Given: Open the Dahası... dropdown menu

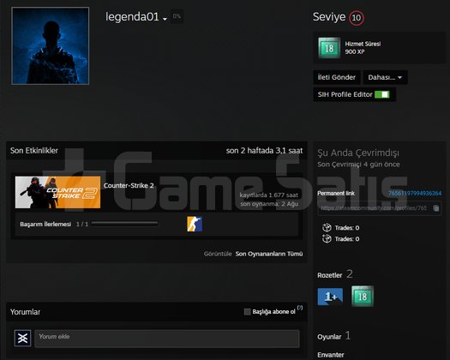Looking at the screenshot, I should coord(385,77).
